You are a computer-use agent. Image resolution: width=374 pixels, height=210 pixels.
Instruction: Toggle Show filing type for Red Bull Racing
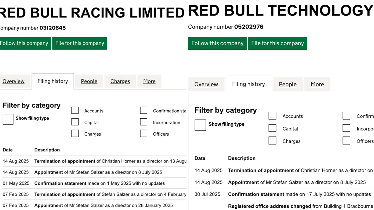click(x=8, y=119)
